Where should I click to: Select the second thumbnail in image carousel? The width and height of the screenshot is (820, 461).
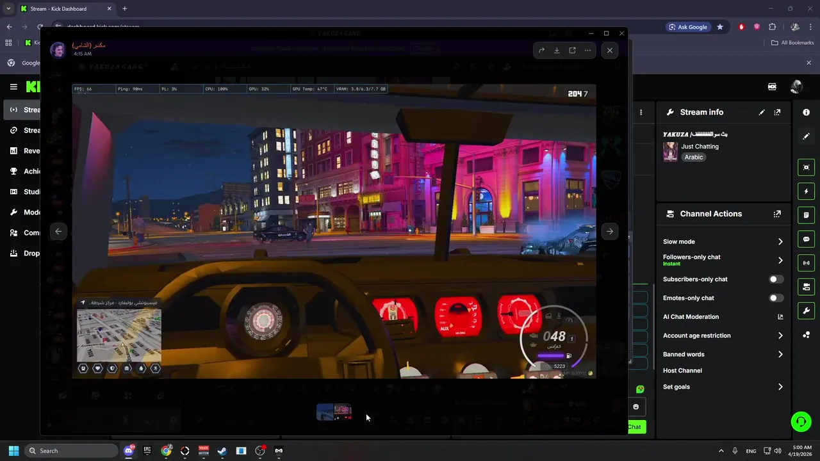point(343,412)
